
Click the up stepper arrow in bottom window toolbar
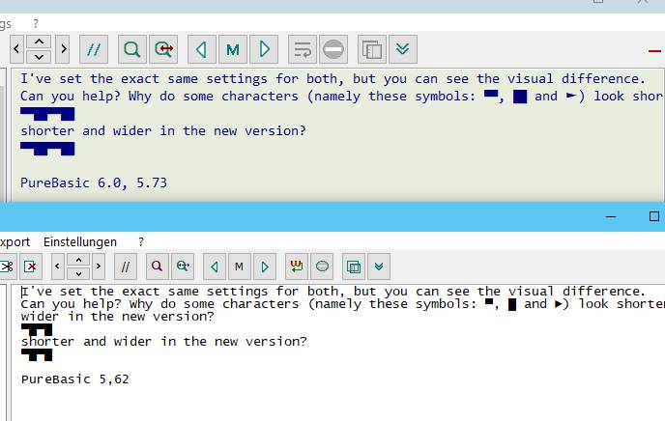pyautogui.click(x=78, y=260)
